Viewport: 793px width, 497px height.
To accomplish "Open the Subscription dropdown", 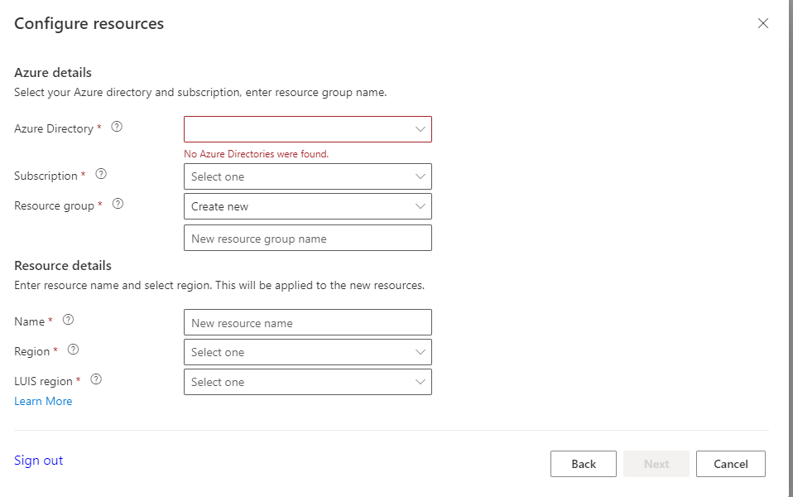I will [x=307, y=176].
